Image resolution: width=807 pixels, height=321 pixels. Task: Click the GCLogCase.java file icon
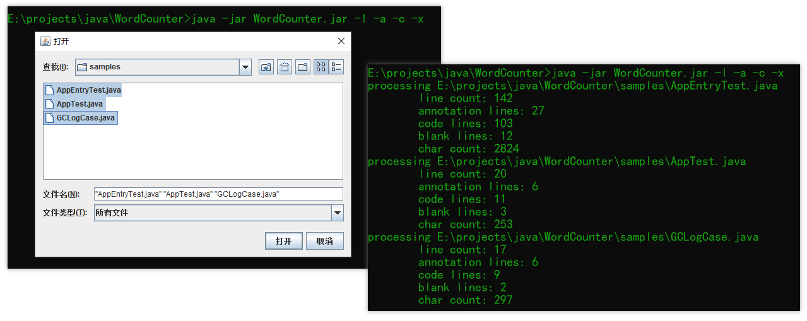(x=50, y=118)
